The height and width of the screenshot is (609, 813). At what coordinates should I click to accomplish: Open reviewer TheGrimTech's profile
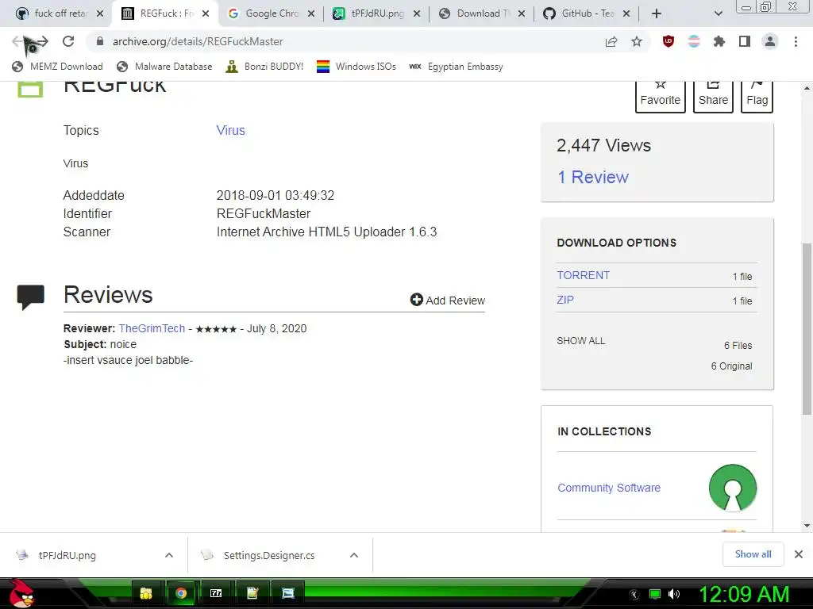coord(152,328)
